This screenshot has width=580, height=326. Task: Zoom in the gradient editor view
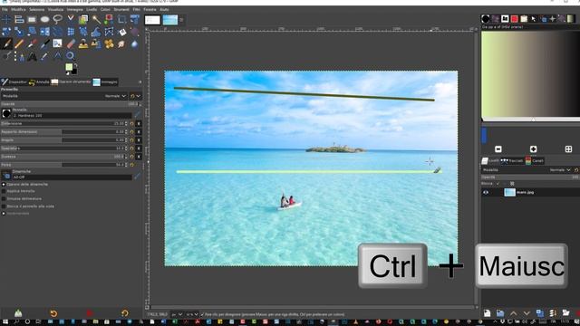click(x=533, y=149)
